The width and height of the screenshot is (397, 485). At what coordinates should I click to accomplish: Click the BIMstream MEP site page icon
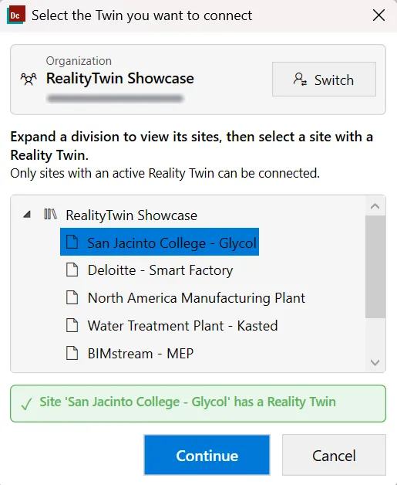tap(72, 353)
